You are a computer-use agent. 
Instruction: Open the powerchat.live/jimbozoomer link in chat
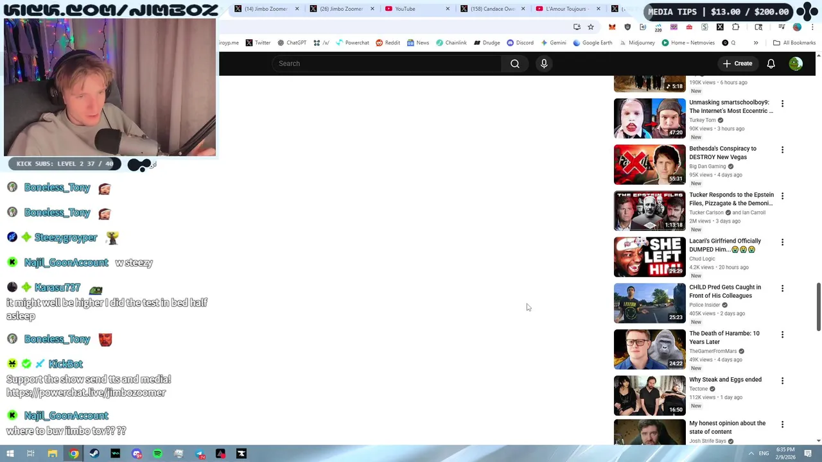tap(86, 393)
